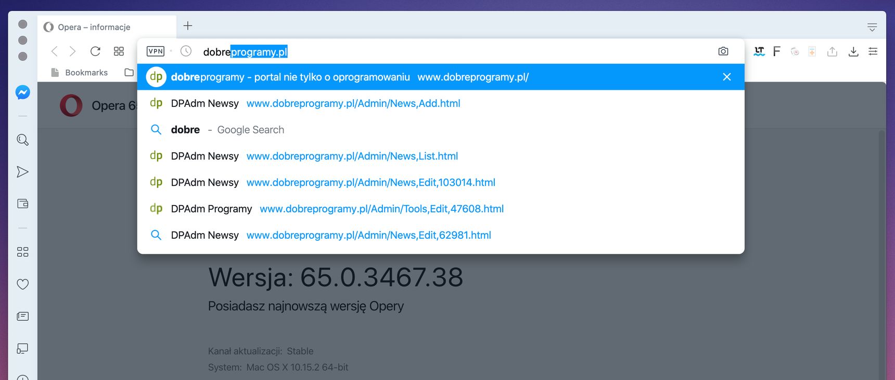The image size is (895, 380).
Task: Open My Flow send icon in sidebar
Action: pos(22,172)
